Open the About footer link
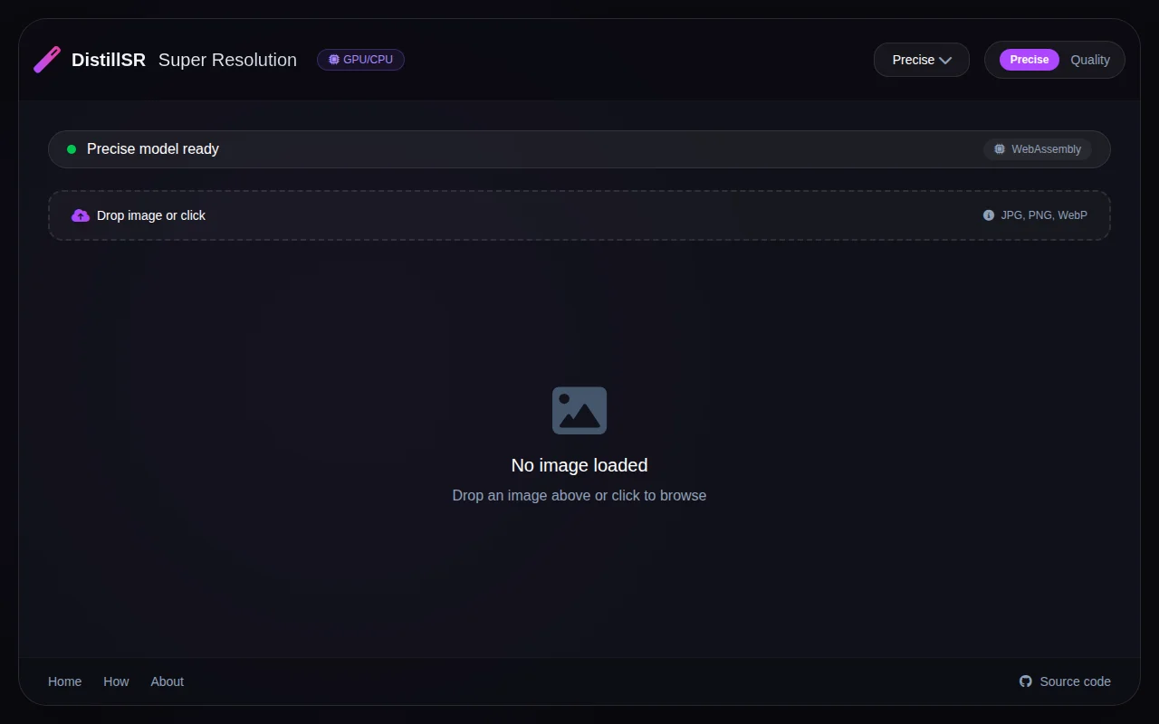Screen dimensions: 1159x724 click(168, 681)
